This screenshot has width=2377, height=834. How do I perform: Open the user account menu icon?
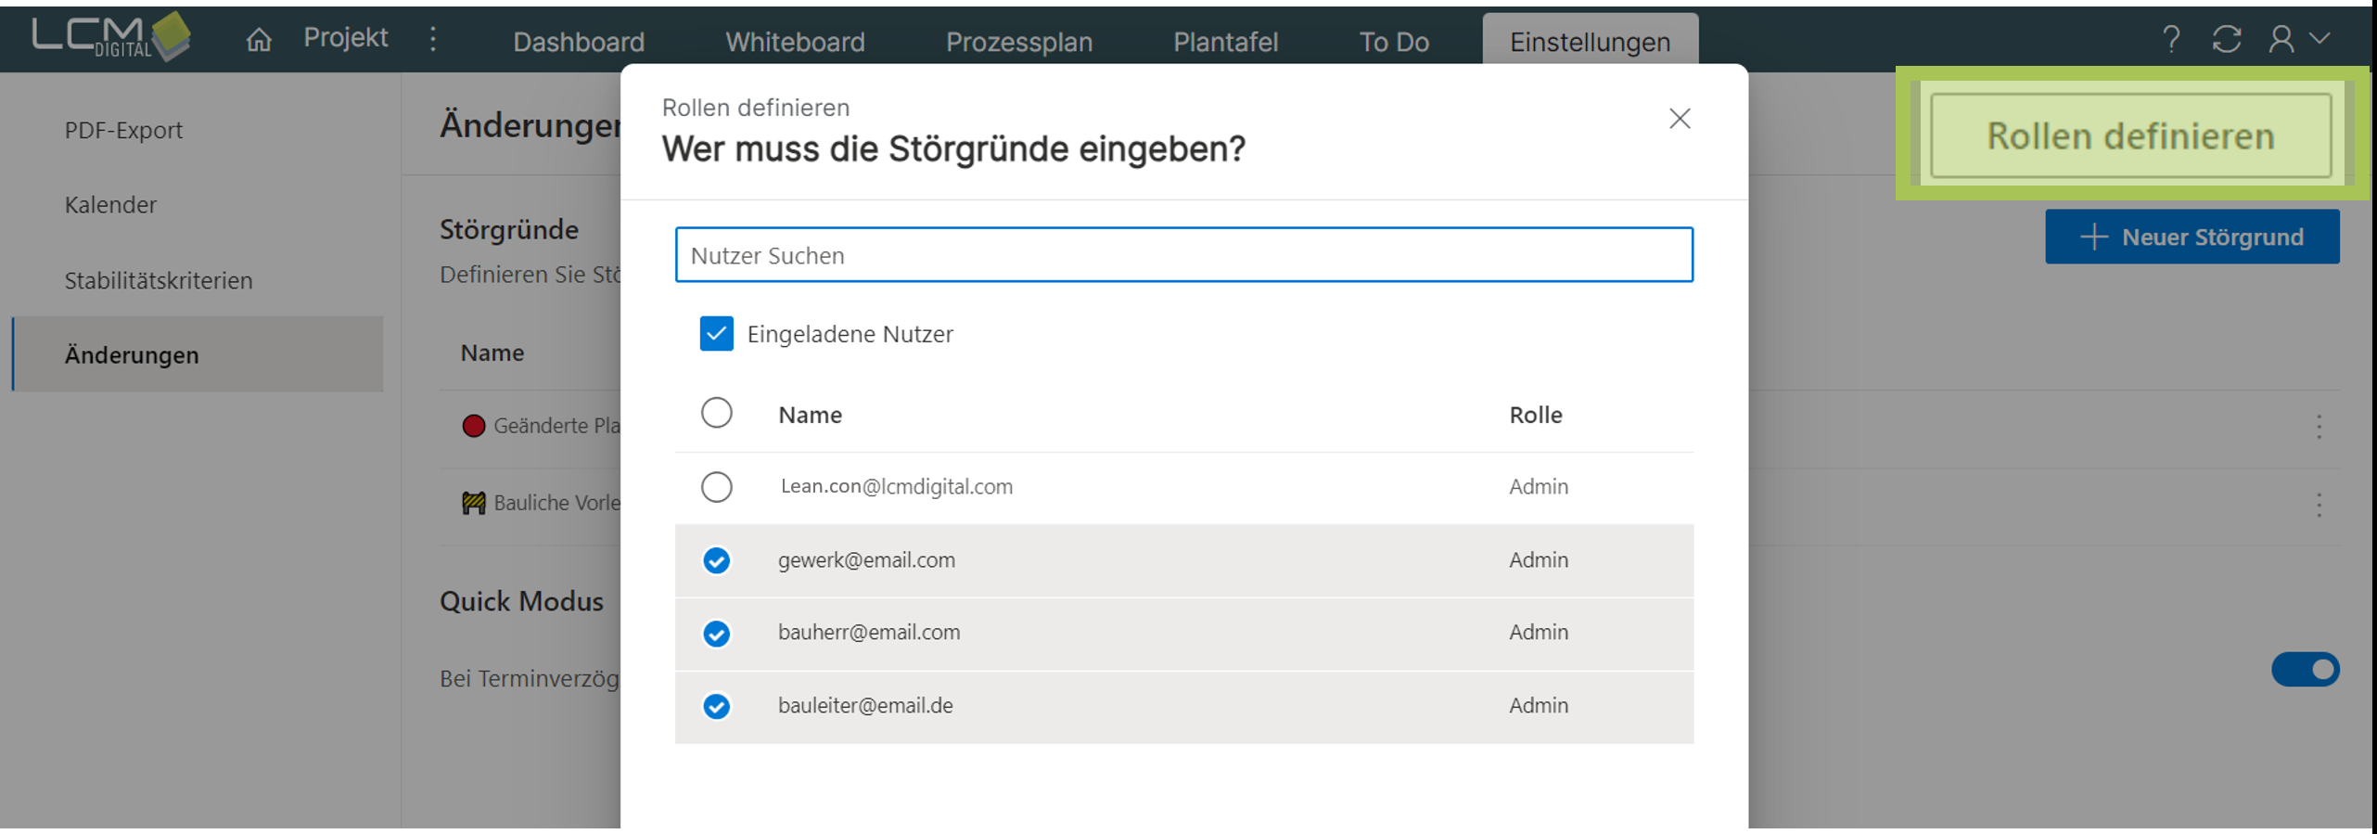[x=2282, y=39]
